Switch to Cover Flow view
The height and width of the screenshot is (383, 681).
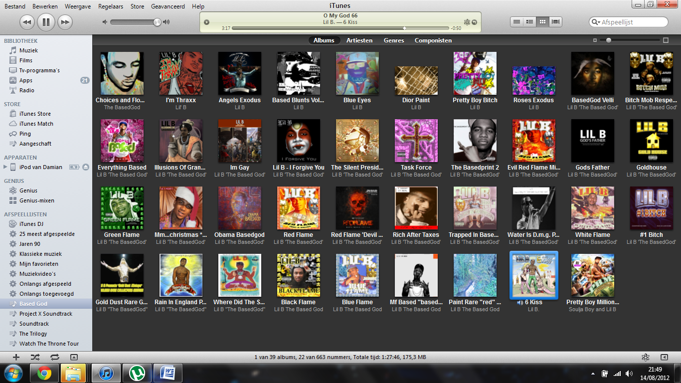tap(555, 22)
